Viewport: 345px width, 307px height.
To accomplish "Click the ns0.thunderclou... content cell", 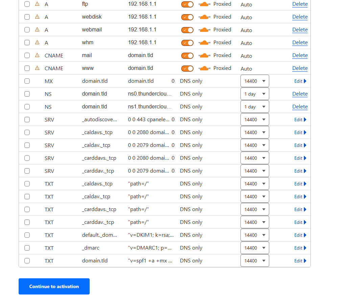I will (x=149, y=94).
